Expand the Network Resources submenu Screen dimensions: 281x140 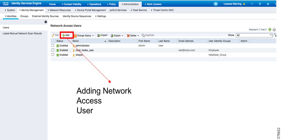click(59, 10)
